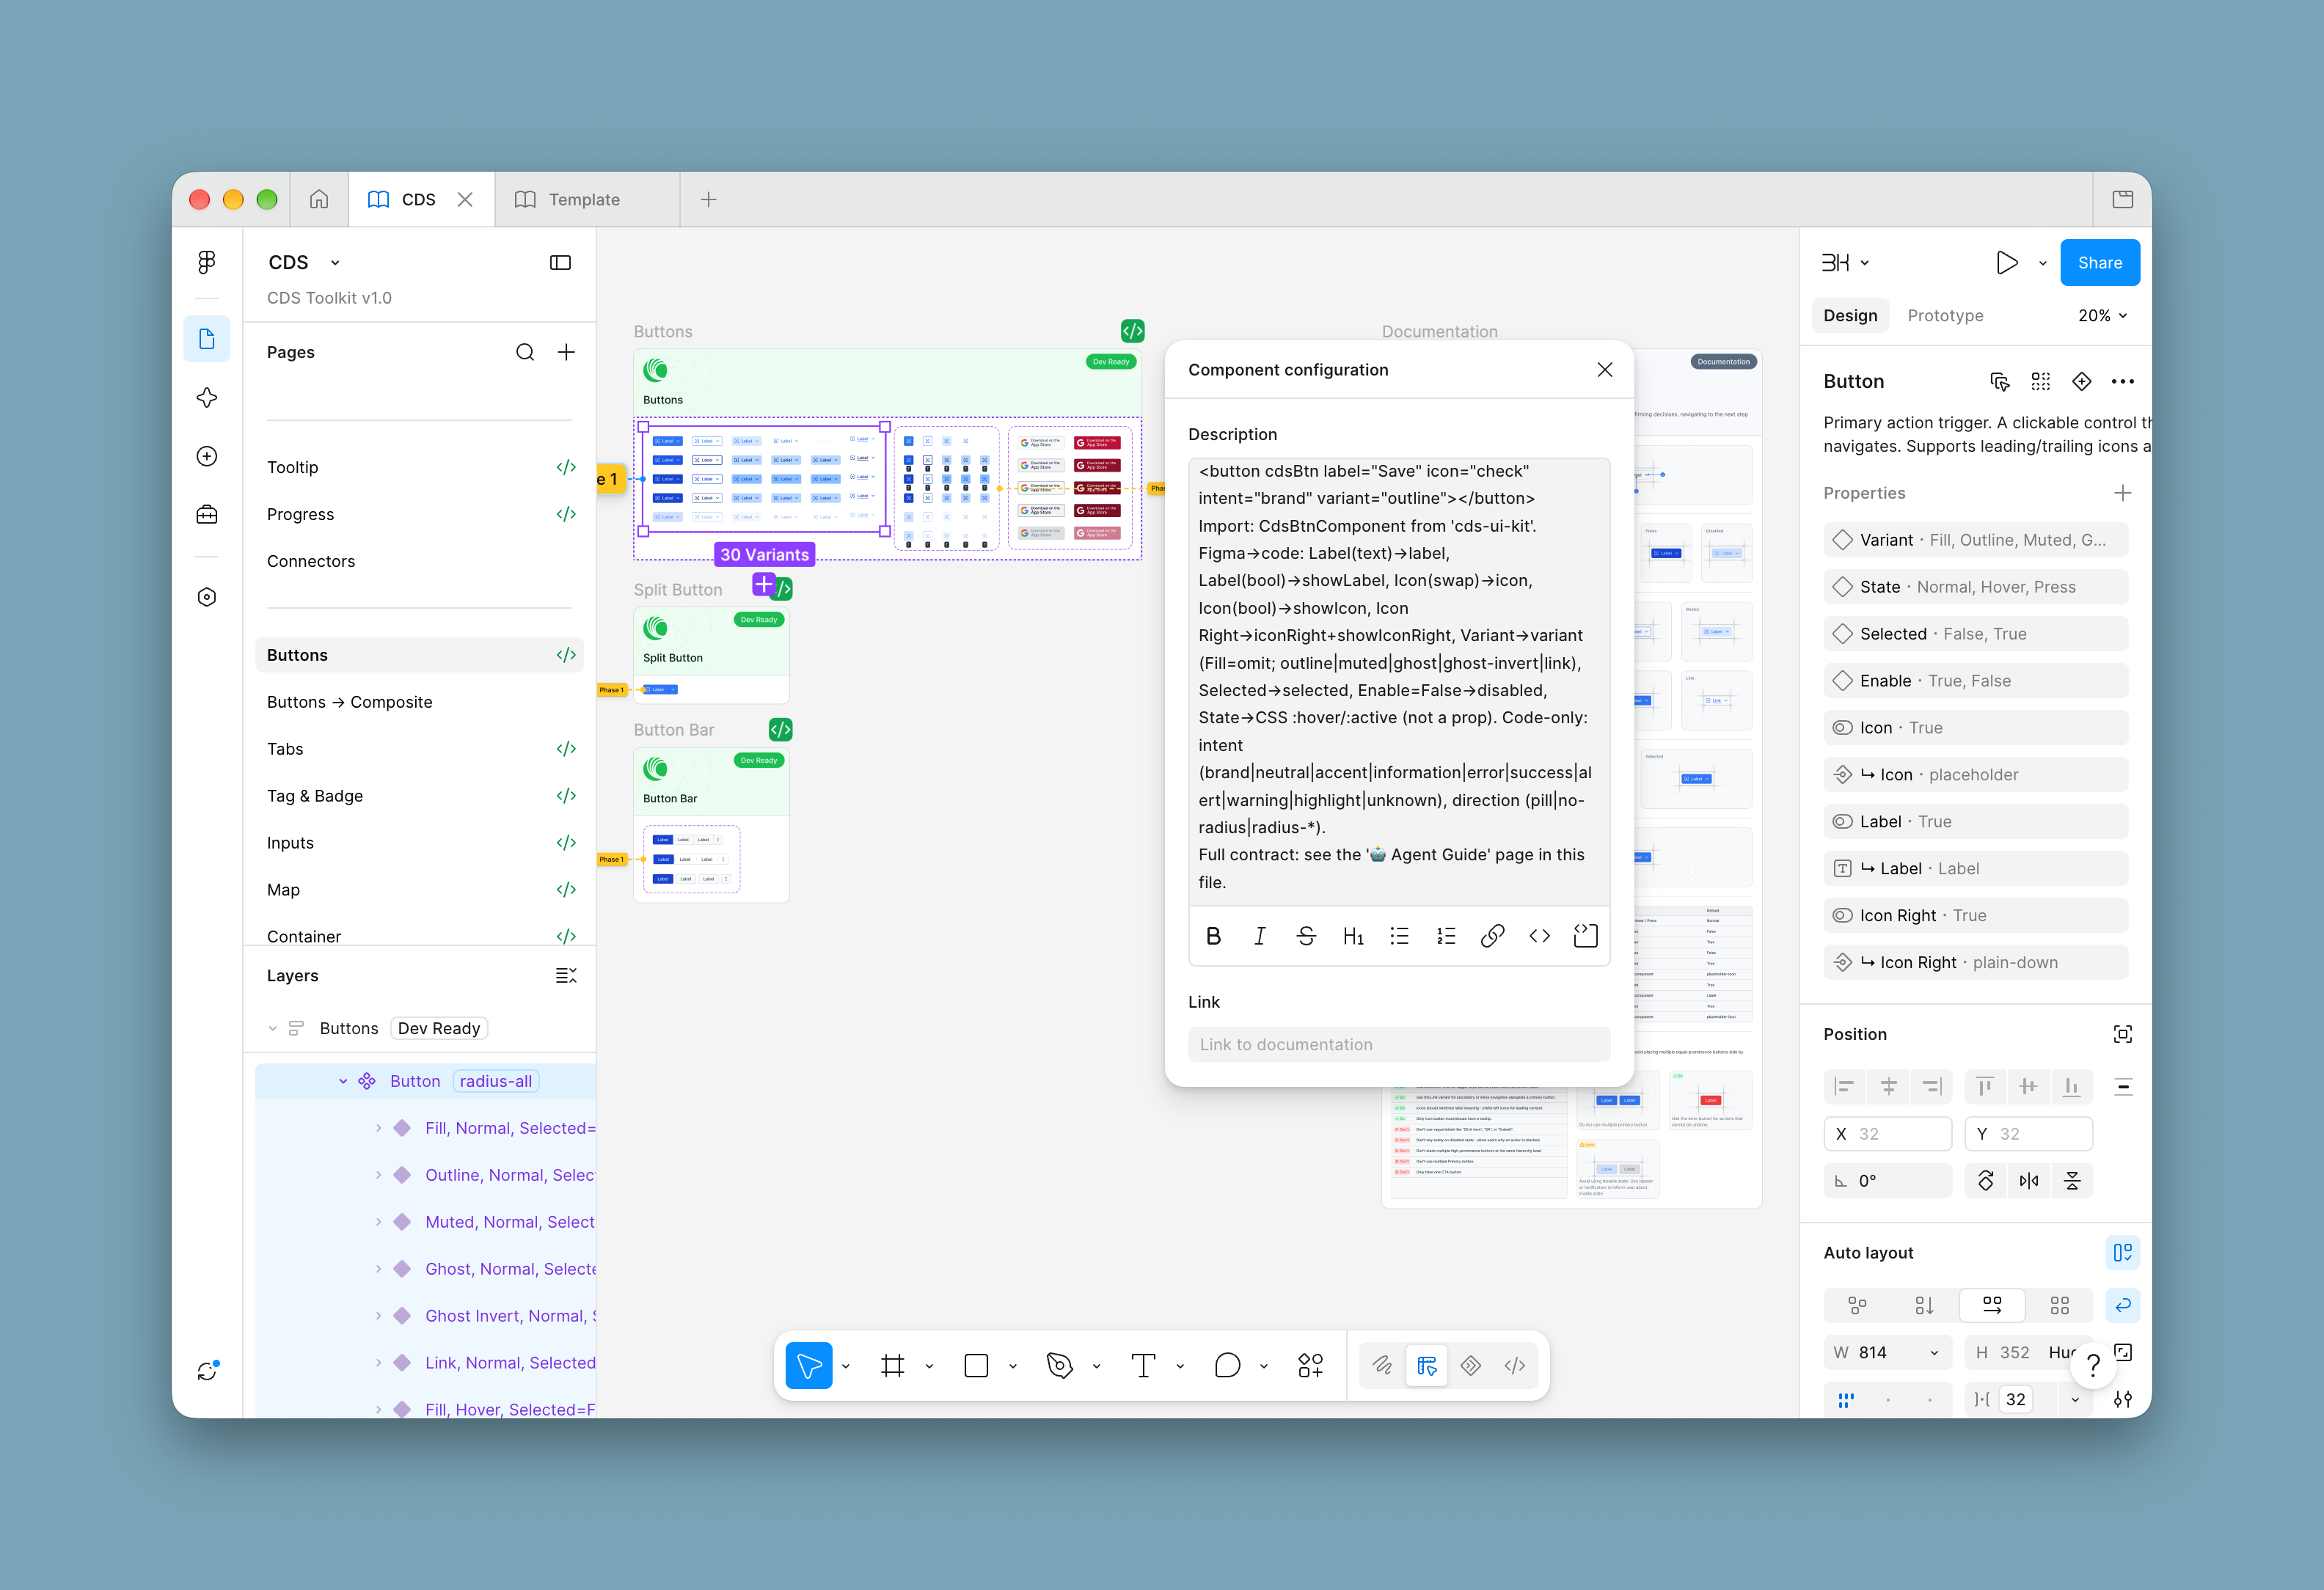This screenshot has width=2324, height=1590.
Task: Insert a code block in description editor
Action: pyautogui.click(x=1585, y=936)
